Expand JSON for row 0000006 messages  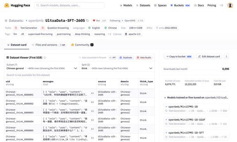[x=92, y=138]
